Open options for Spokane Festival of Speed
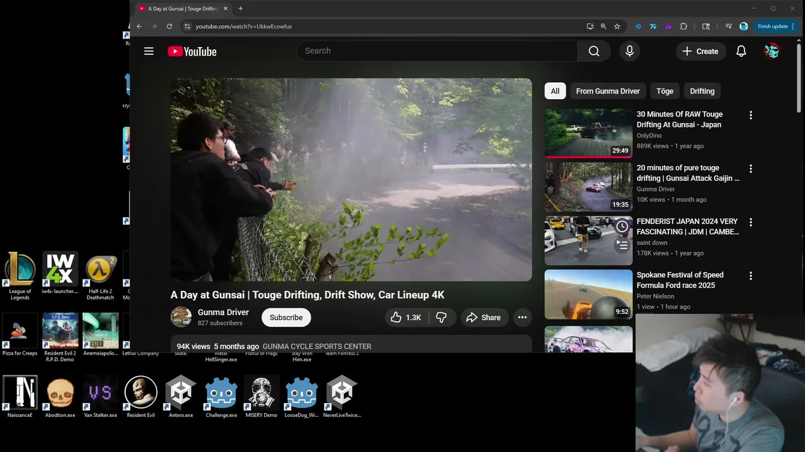The height and width of the screenshot is (452, 805). pyautogui.click(x=750, y=276)
